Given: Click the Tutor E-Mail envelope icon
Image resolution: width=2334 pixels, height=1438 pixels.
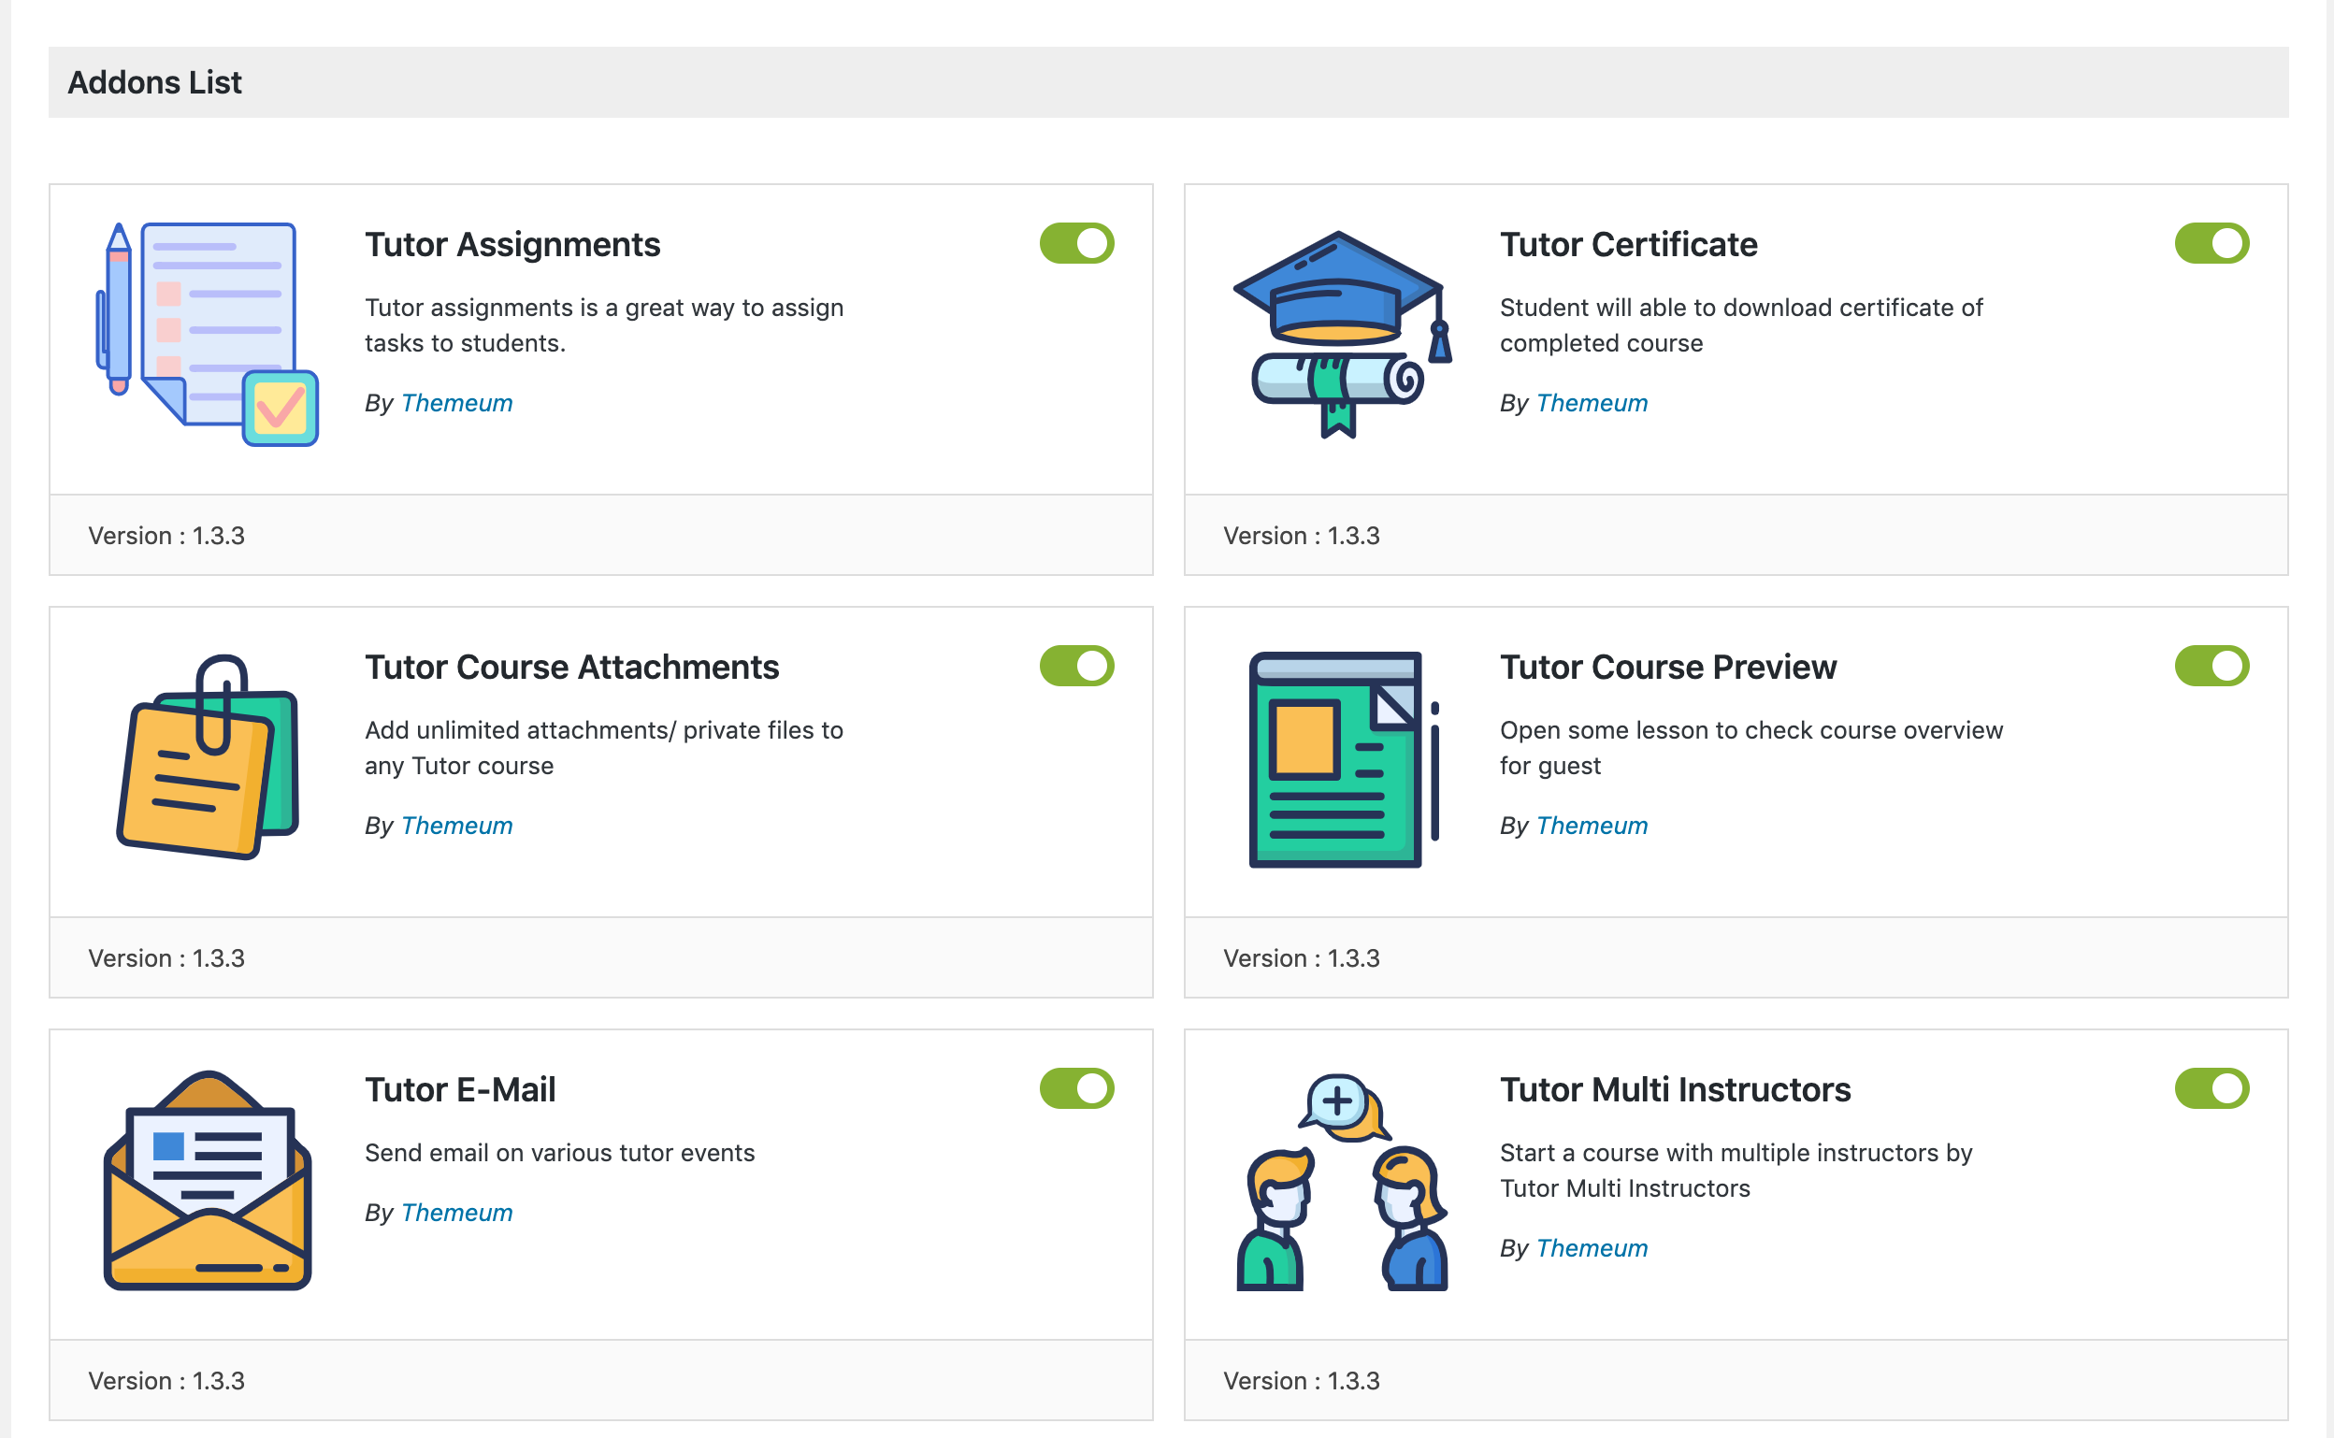Looking at the screenshot, I should (x=208, y=1180).
